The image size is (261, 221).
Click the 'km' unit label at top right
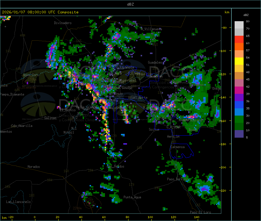point(227,12)
